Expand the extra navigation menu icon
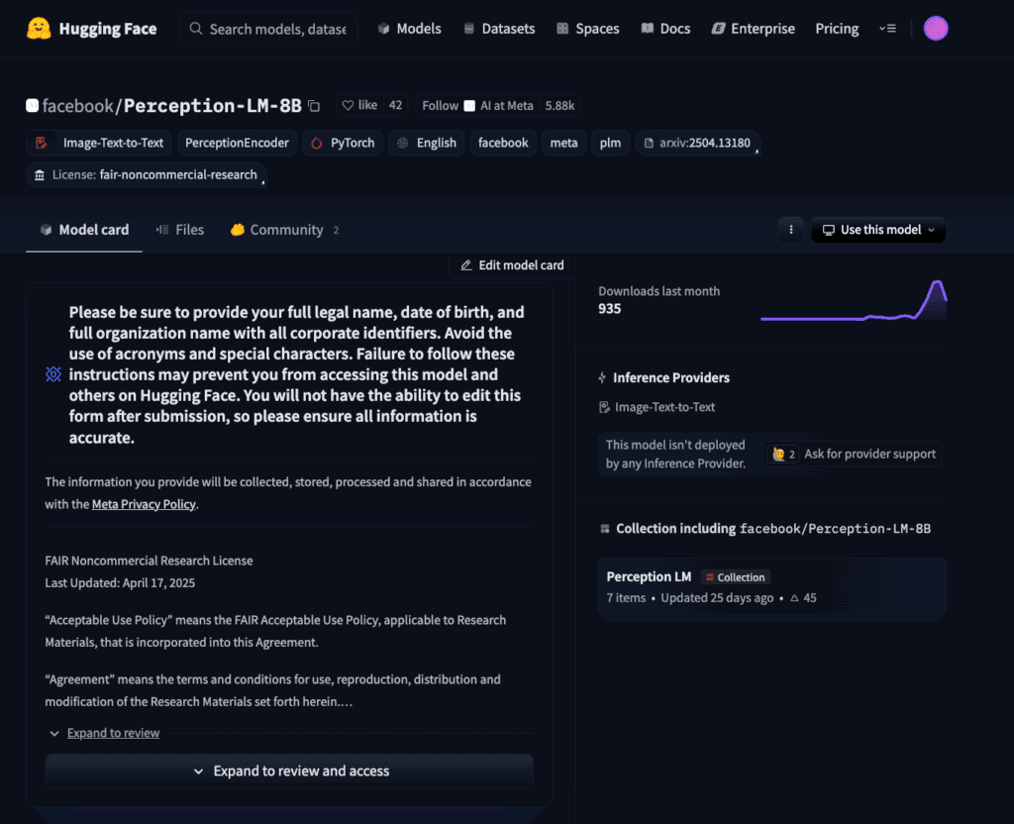 click(887, 29)
